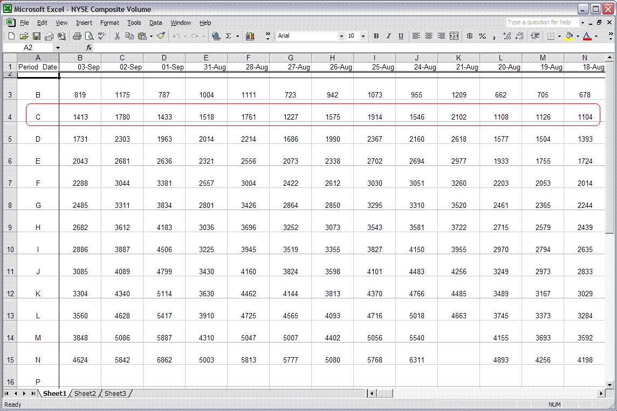Toggle underline formatting
Screen dimensions: 617x411
click(401, 36)
